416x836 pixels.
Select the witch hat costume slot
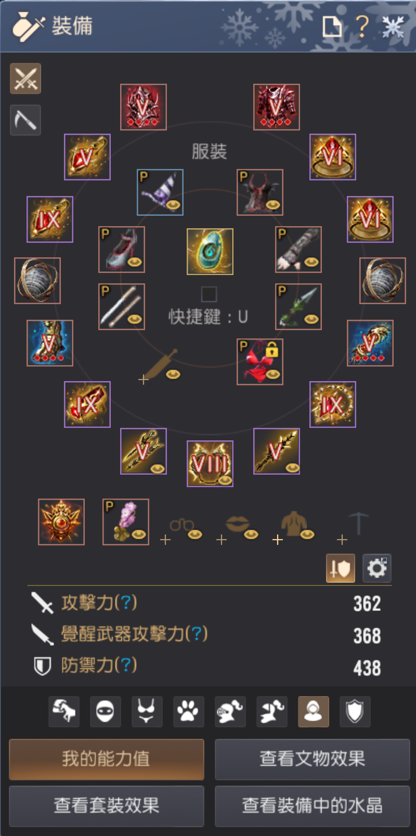coord(160,192)
